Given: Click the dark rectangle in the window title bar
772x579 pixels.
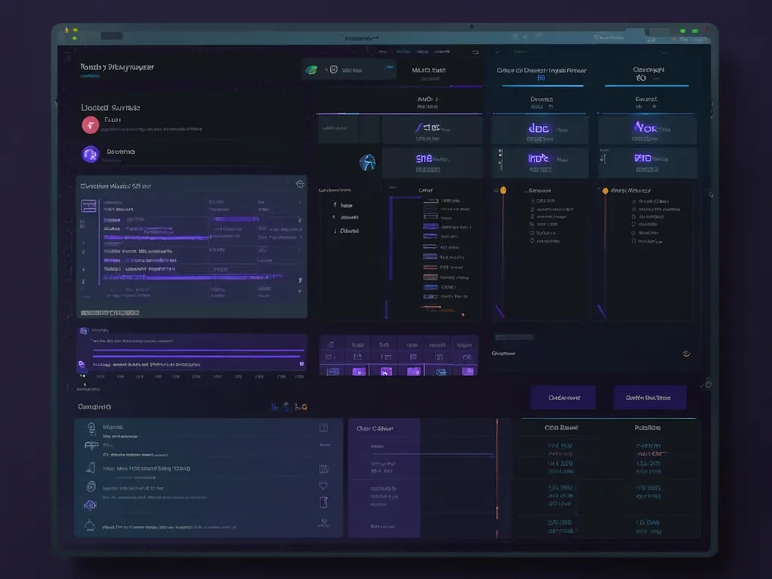Looking at the screenshot, I should coord(112,36).
